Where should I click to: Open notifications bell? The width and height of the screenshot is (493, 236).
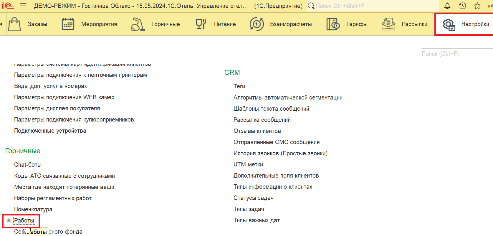pos(447,6)
